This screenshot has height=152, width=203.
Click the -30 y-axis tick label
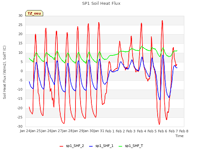tap(20, 127)
